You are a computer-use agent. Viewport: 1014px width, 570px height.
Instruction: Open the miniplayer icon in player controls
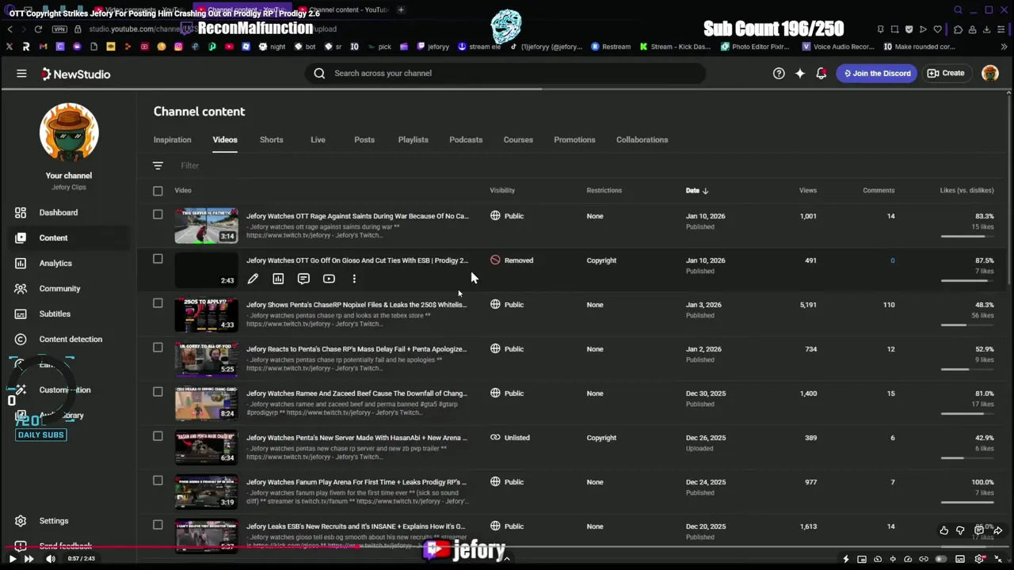click(x=862, y=559)
